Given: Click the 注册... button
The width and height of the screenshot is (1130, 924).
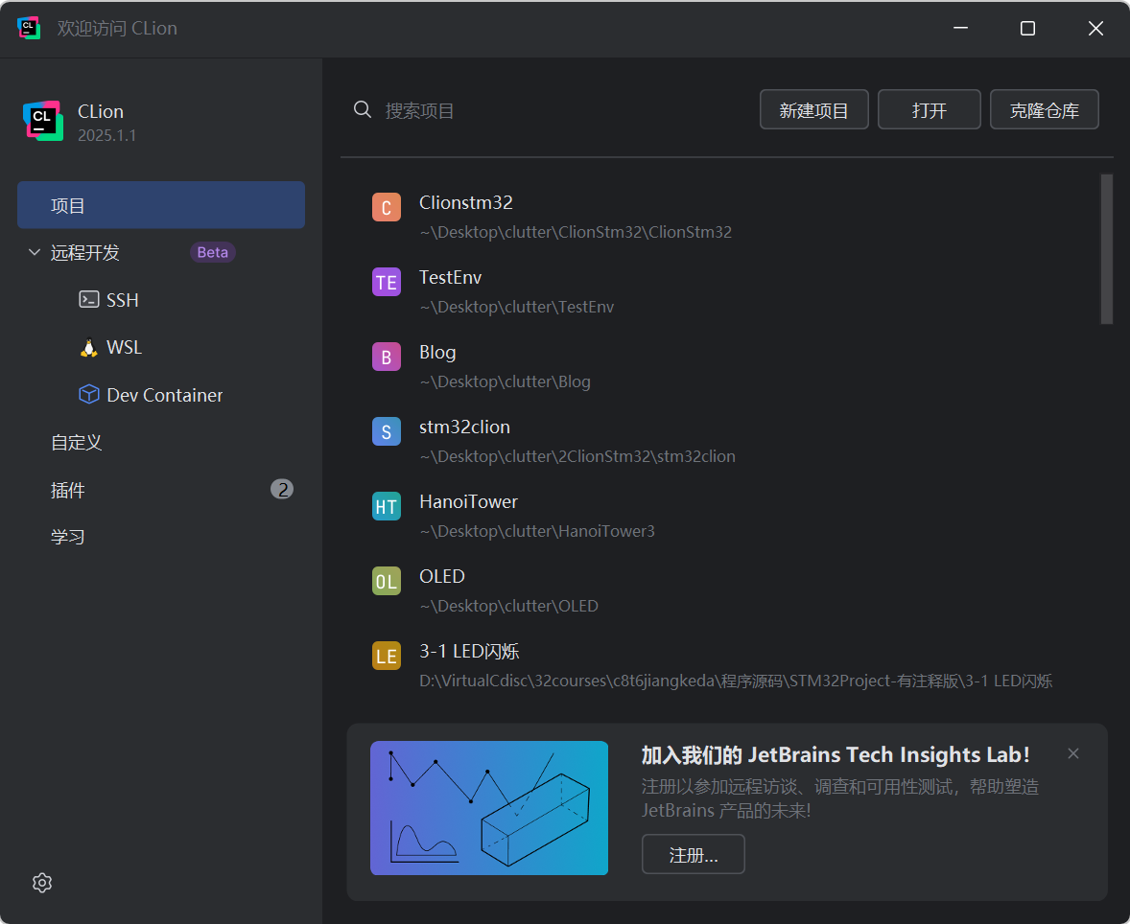Looking at the screenshot, I should point(694,854).
